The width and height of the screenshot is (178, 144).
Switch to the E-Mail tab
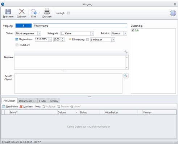[x=43, y=101]
